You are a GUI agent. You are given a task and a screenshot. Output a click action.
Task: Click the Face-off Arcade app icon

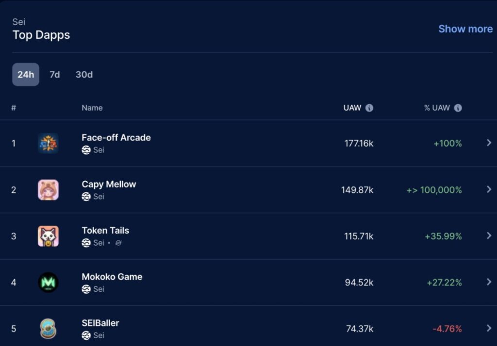point(48,143)
